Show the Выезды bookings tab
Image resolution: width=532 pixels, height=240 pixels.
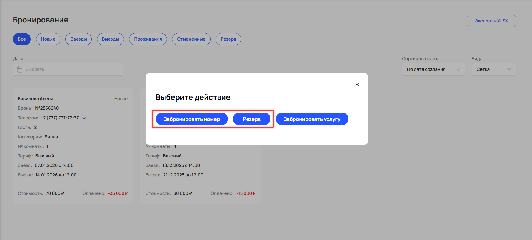pos(110,39)
